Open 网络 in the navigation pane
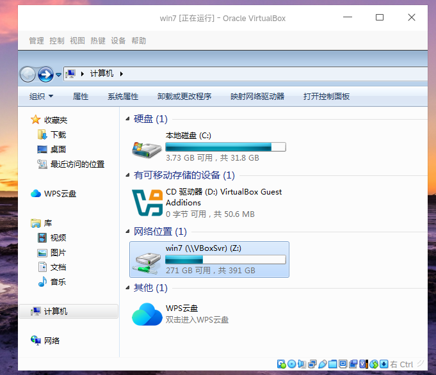Screen dimensions: 436x375 click(52, 341)
